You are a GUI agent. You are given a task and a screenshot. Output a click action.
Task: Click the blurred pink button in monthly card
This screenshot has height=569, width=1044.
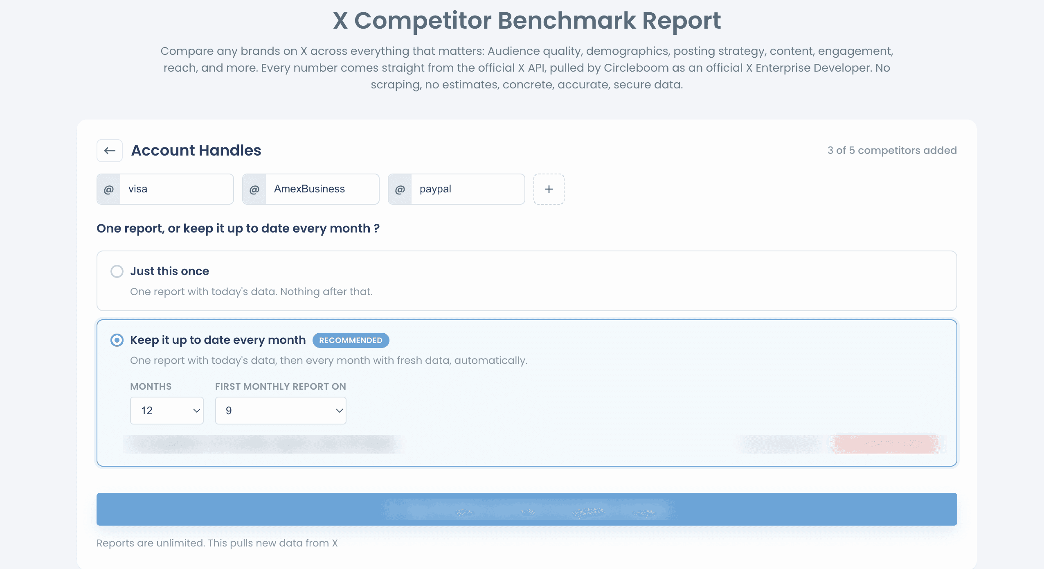tap(886, 444)
